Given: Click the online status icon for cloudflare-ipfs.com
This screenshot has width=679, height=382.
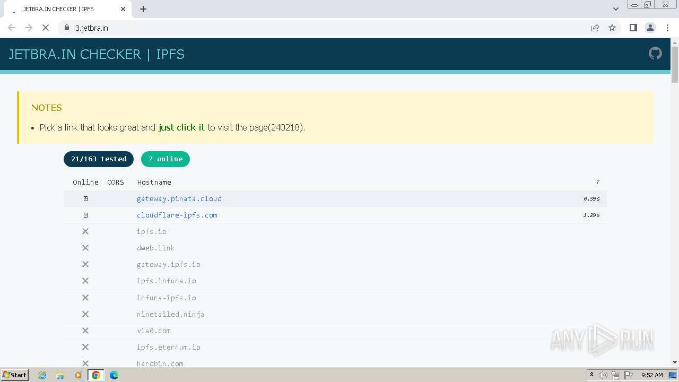Looking at the screenshot, I should (85, 215).
